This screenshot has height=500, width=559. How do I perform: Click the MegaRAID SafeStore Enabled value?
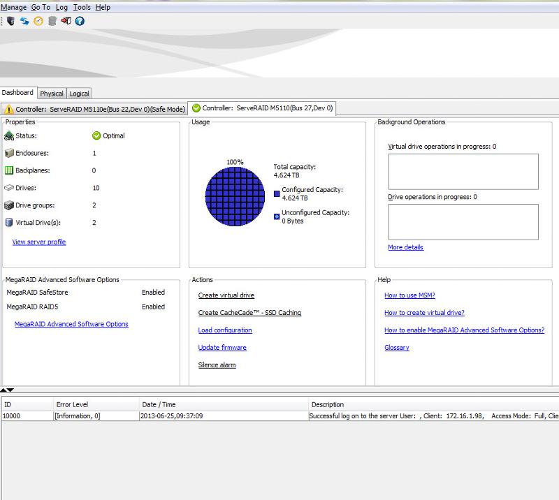coord(153,292)
